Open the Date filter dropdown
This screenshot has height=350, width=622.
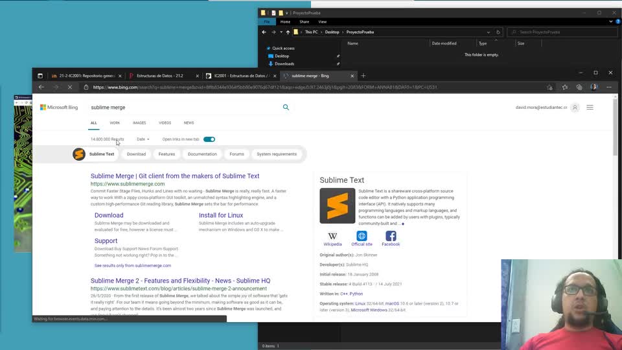pyautogui.click(x=143, y=139)
